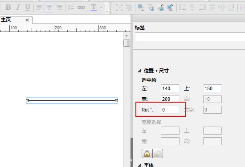Click the 完整选择 高 field
Screen dimensions: 245x167
click(x=212, y=141)
